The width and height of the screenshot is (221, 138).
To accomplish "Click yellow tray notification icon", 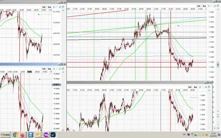I will [x=203, y=135].
